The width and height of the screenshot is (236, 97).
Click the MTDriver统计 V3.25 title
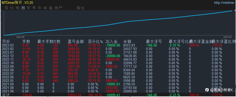(17, 3)
